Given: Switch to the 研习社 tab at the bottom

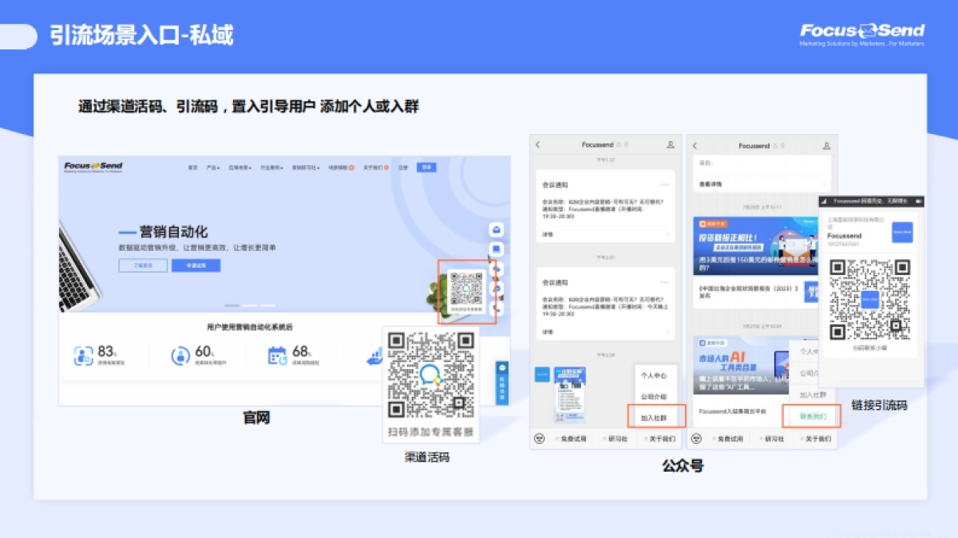Looking at the screenshot, I should coord(620,438).
